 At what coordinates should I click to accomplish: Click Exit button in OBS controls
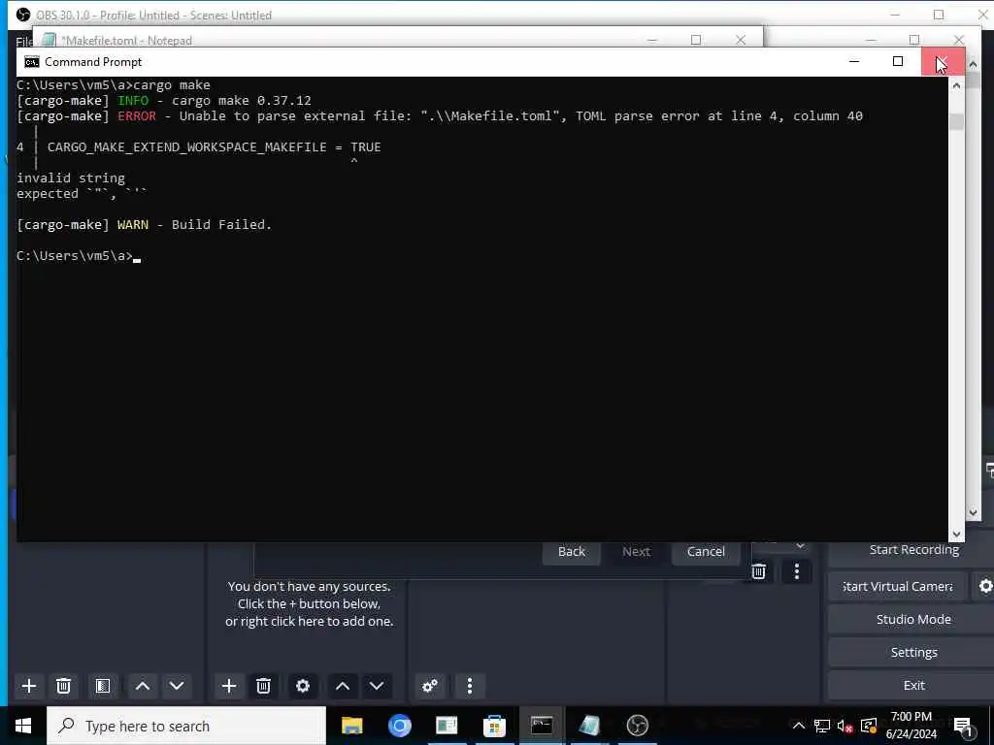[x=913, y=685]
